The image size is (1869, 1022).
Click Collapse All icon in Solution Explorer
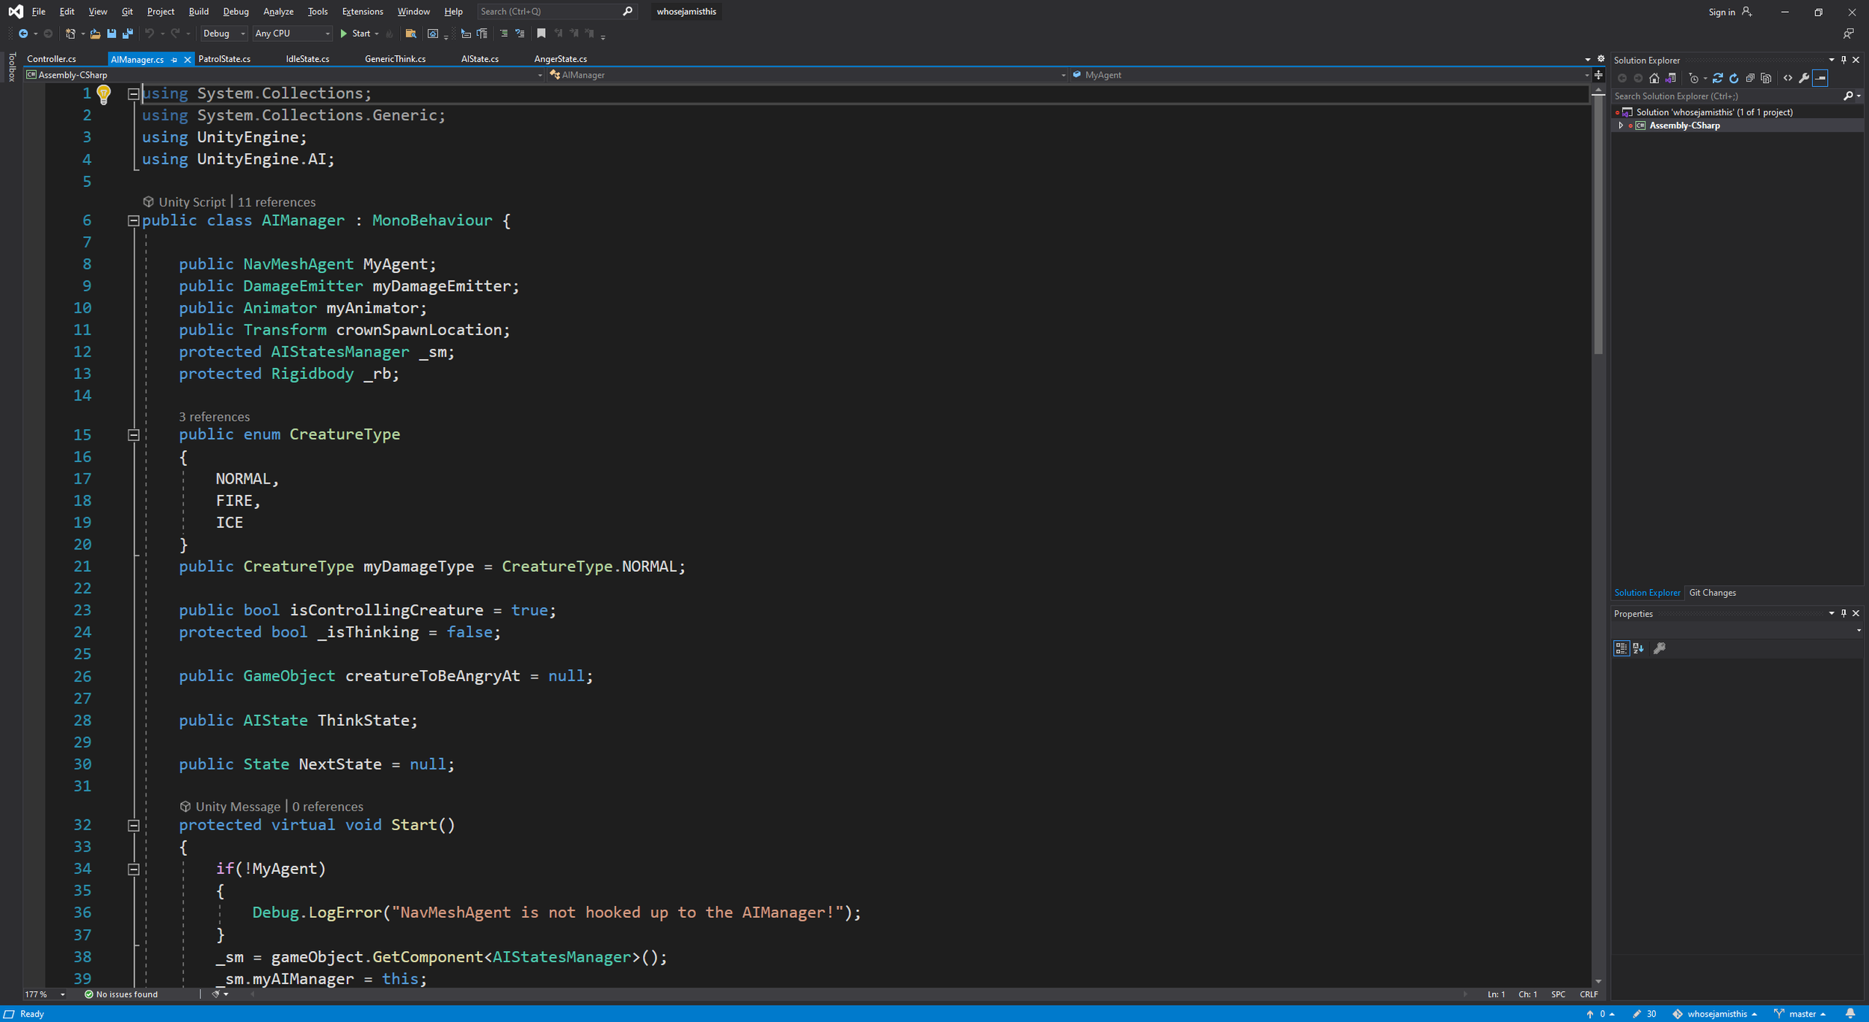click(1750, 78)
